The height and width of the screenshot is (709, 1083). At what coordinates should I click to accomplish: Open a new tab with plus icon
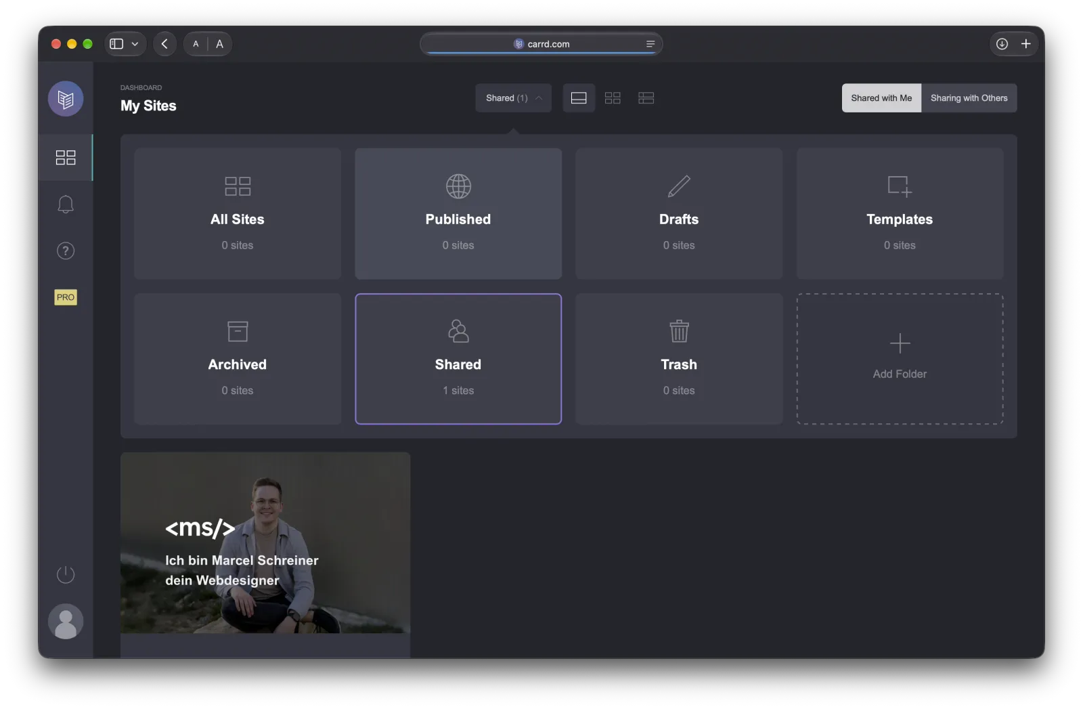(1026, 44)
